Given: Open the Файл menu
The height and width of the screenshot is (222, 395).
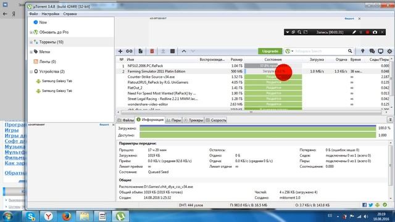Looking at the screenshot, I should tap(33, 14).
